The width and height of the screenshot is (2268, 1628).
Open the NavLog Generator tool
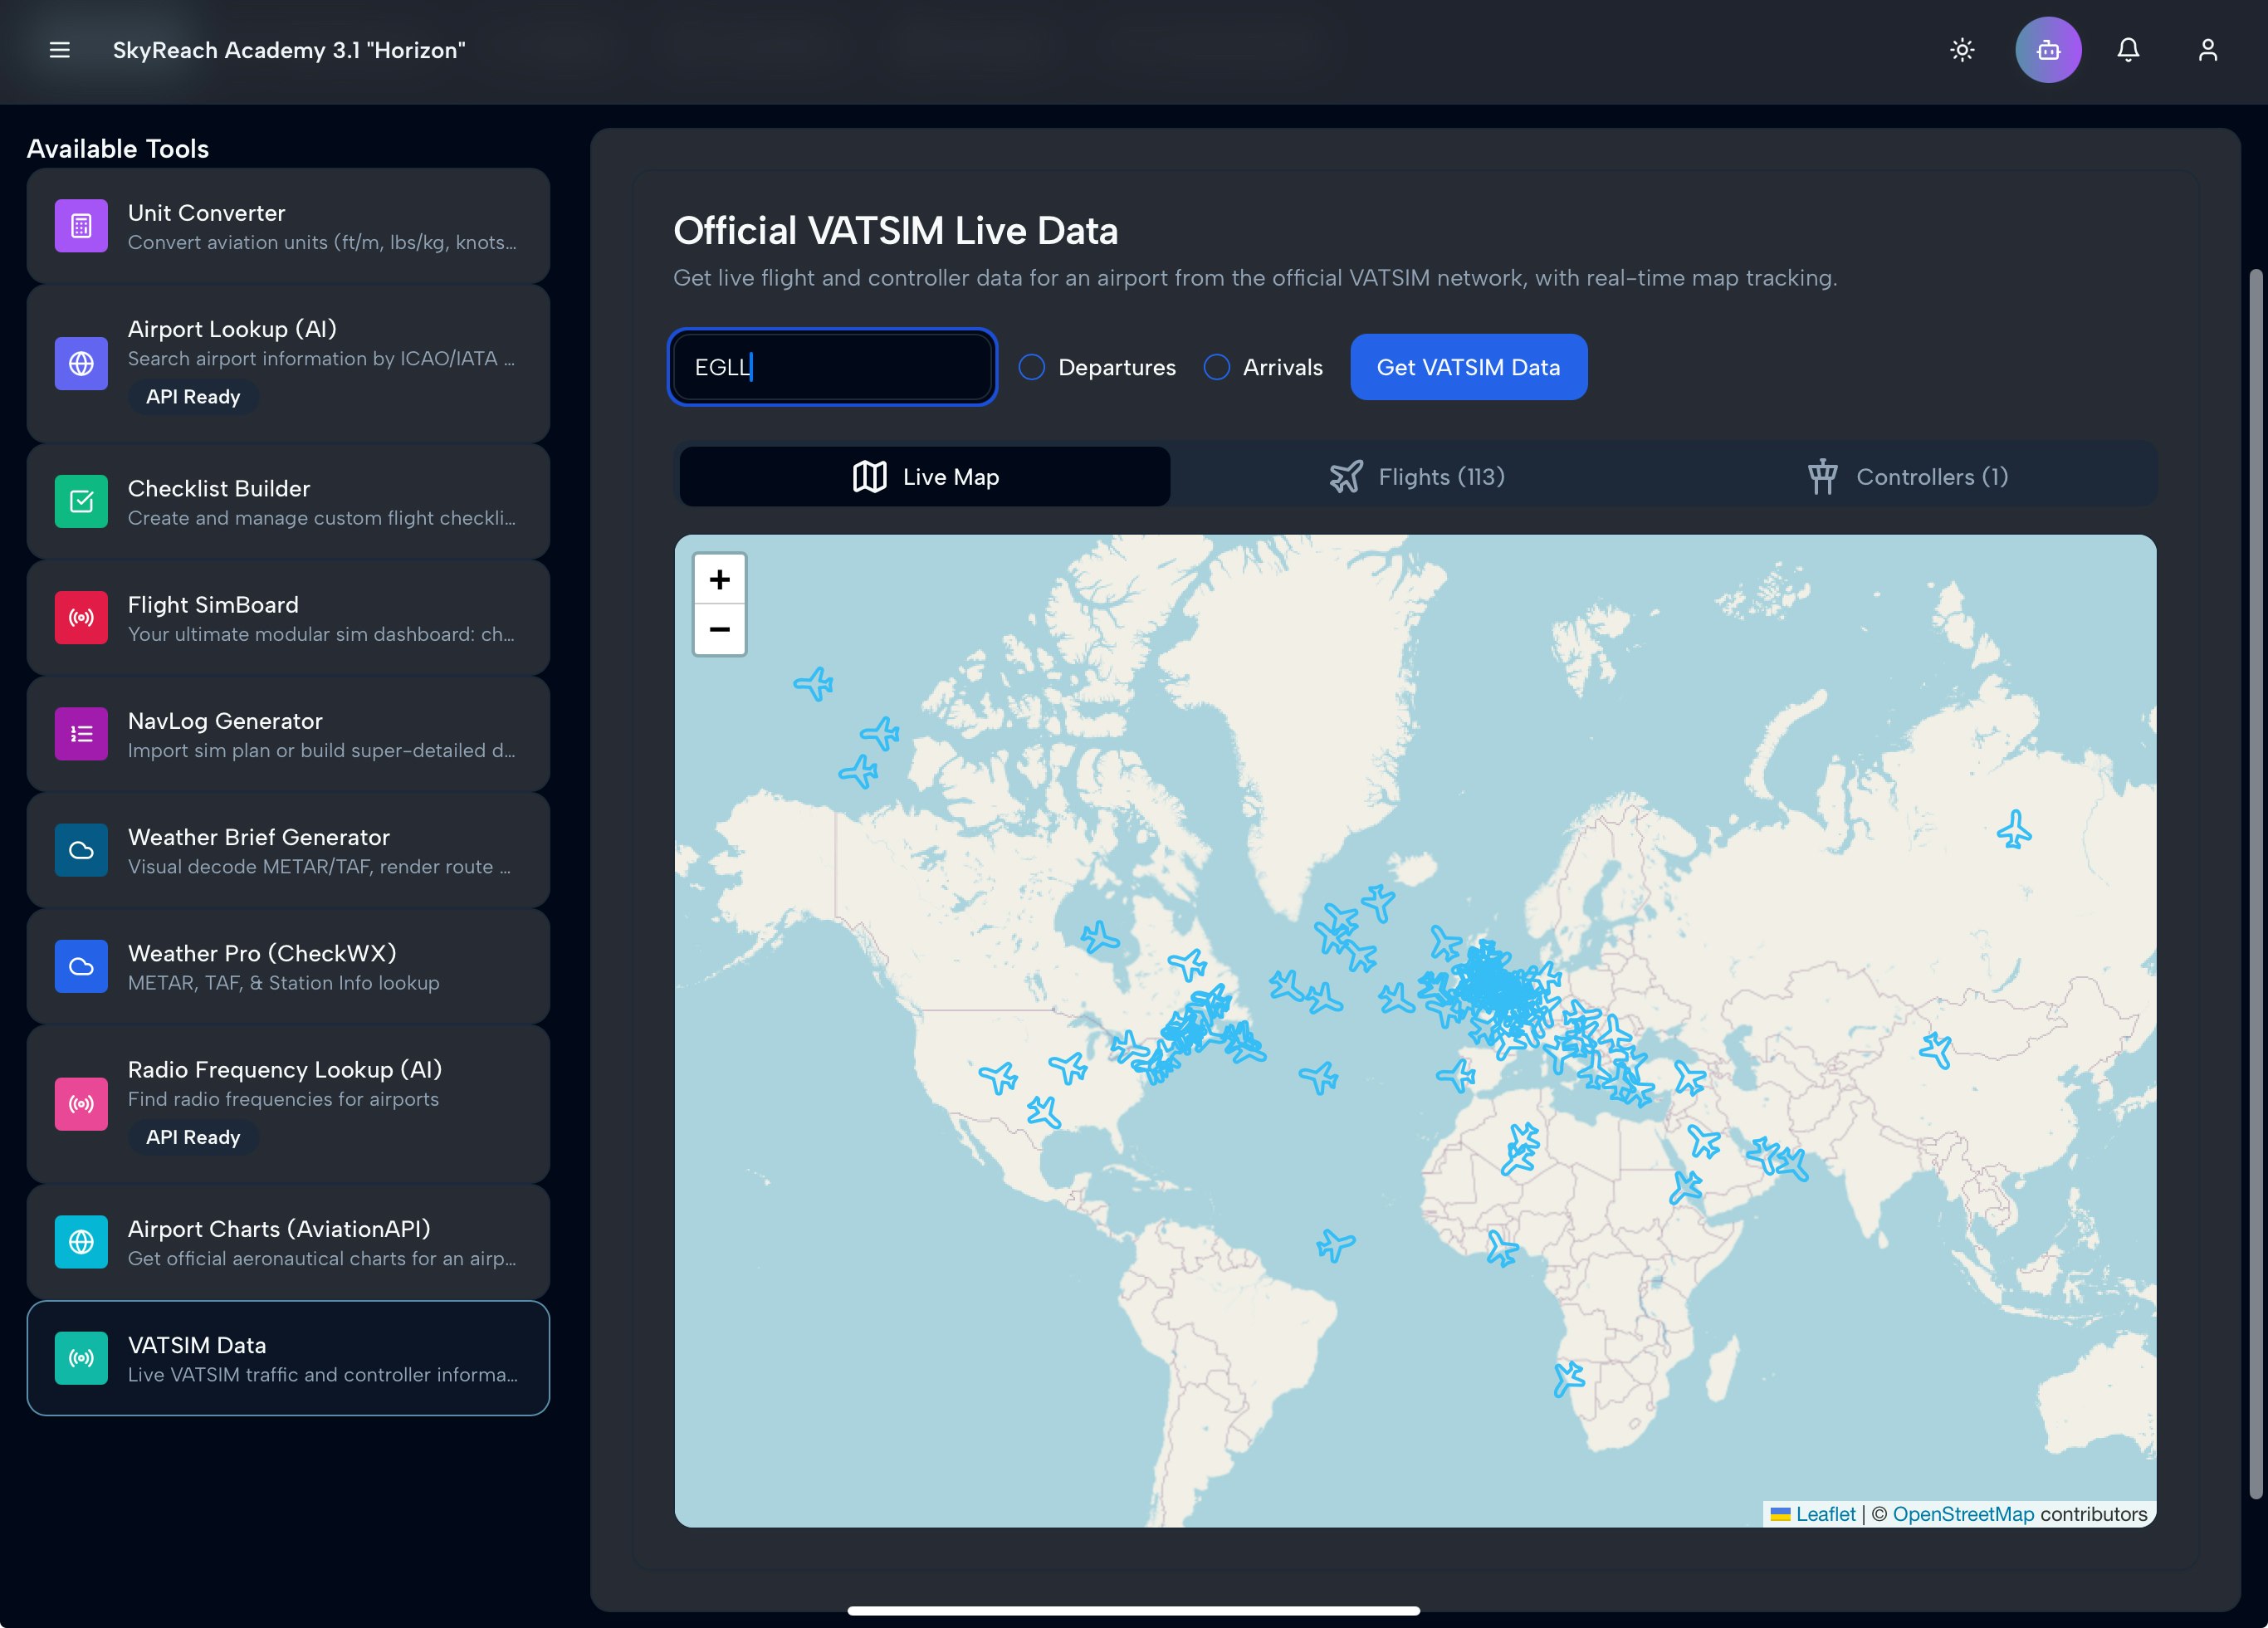(x=288, y=734)
